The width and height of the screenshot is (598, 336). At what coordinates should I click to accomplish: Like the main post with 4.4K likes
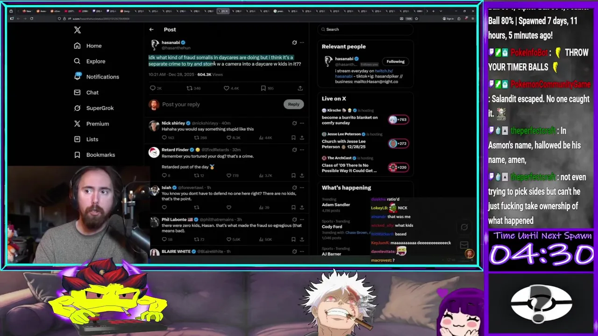click(231, 88)
